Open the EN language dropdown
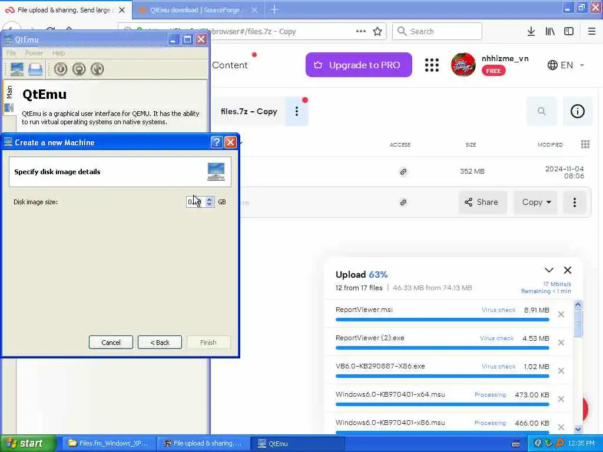Image resolution: width=603 pixels, height=452 pixels. coord(566,65)
